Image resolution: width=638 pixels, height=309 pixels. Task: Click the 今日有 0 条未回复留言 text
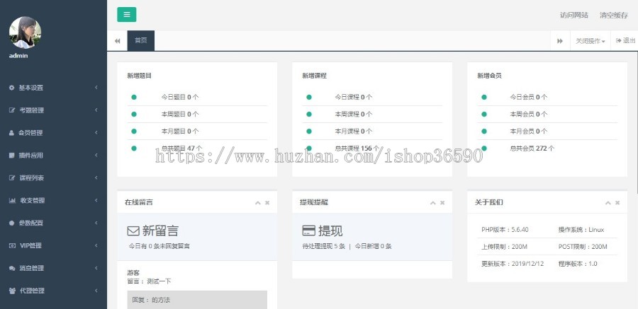tap(159, 246)
